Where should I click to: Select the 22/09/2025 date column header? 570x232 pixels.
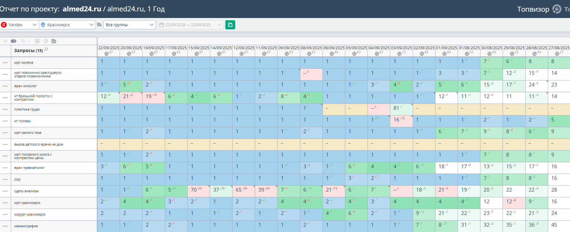click(x=109, y=48)
